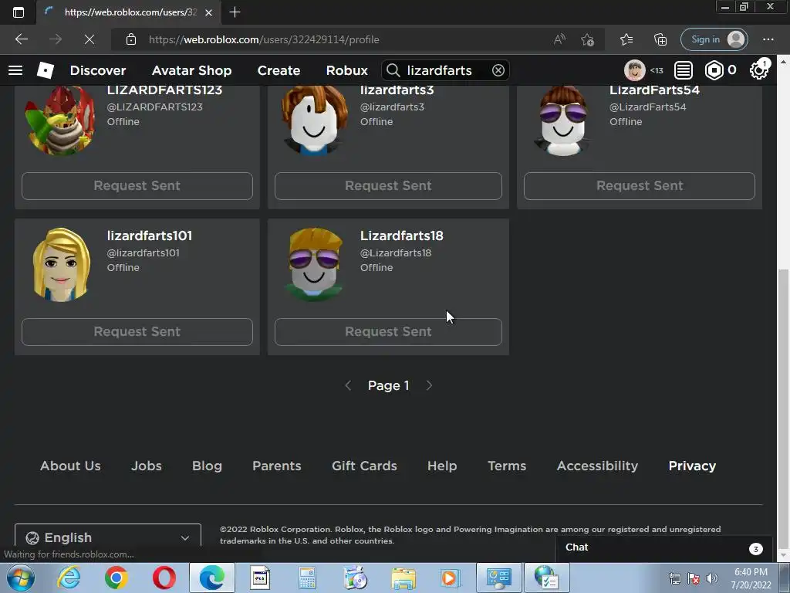Screen dimensions: 790x593
Task: Close the web.roblox.com tab
Action: [208, 12]
